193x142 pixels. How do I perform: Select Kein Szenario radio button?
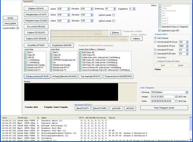155,38
